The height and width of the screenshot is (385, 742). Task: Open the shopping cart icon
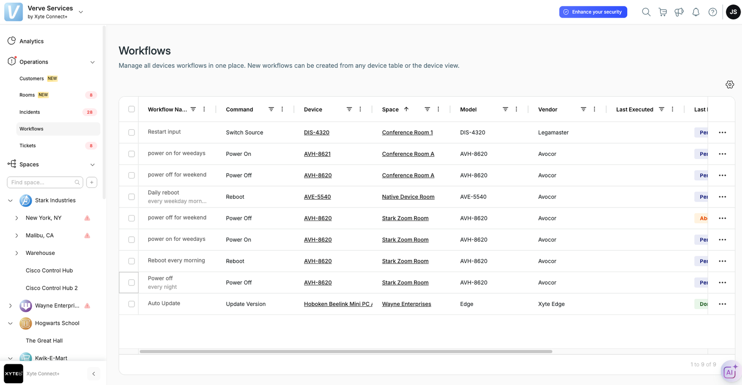[663, 12]
